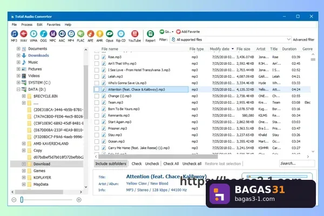Screen dimensions: 324x216
Task: Click the Pictures folder icon
Action: point(24,69)
